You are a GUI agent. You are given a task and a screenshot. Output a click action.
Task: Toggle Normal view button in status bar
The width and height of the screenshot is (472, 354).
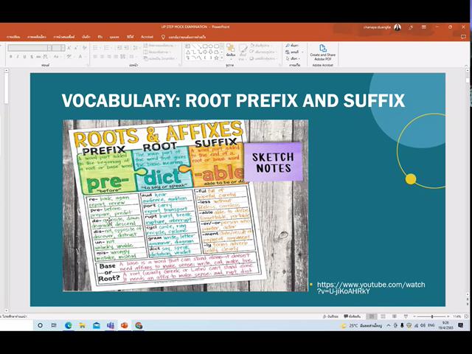click(x=372, y=316)
